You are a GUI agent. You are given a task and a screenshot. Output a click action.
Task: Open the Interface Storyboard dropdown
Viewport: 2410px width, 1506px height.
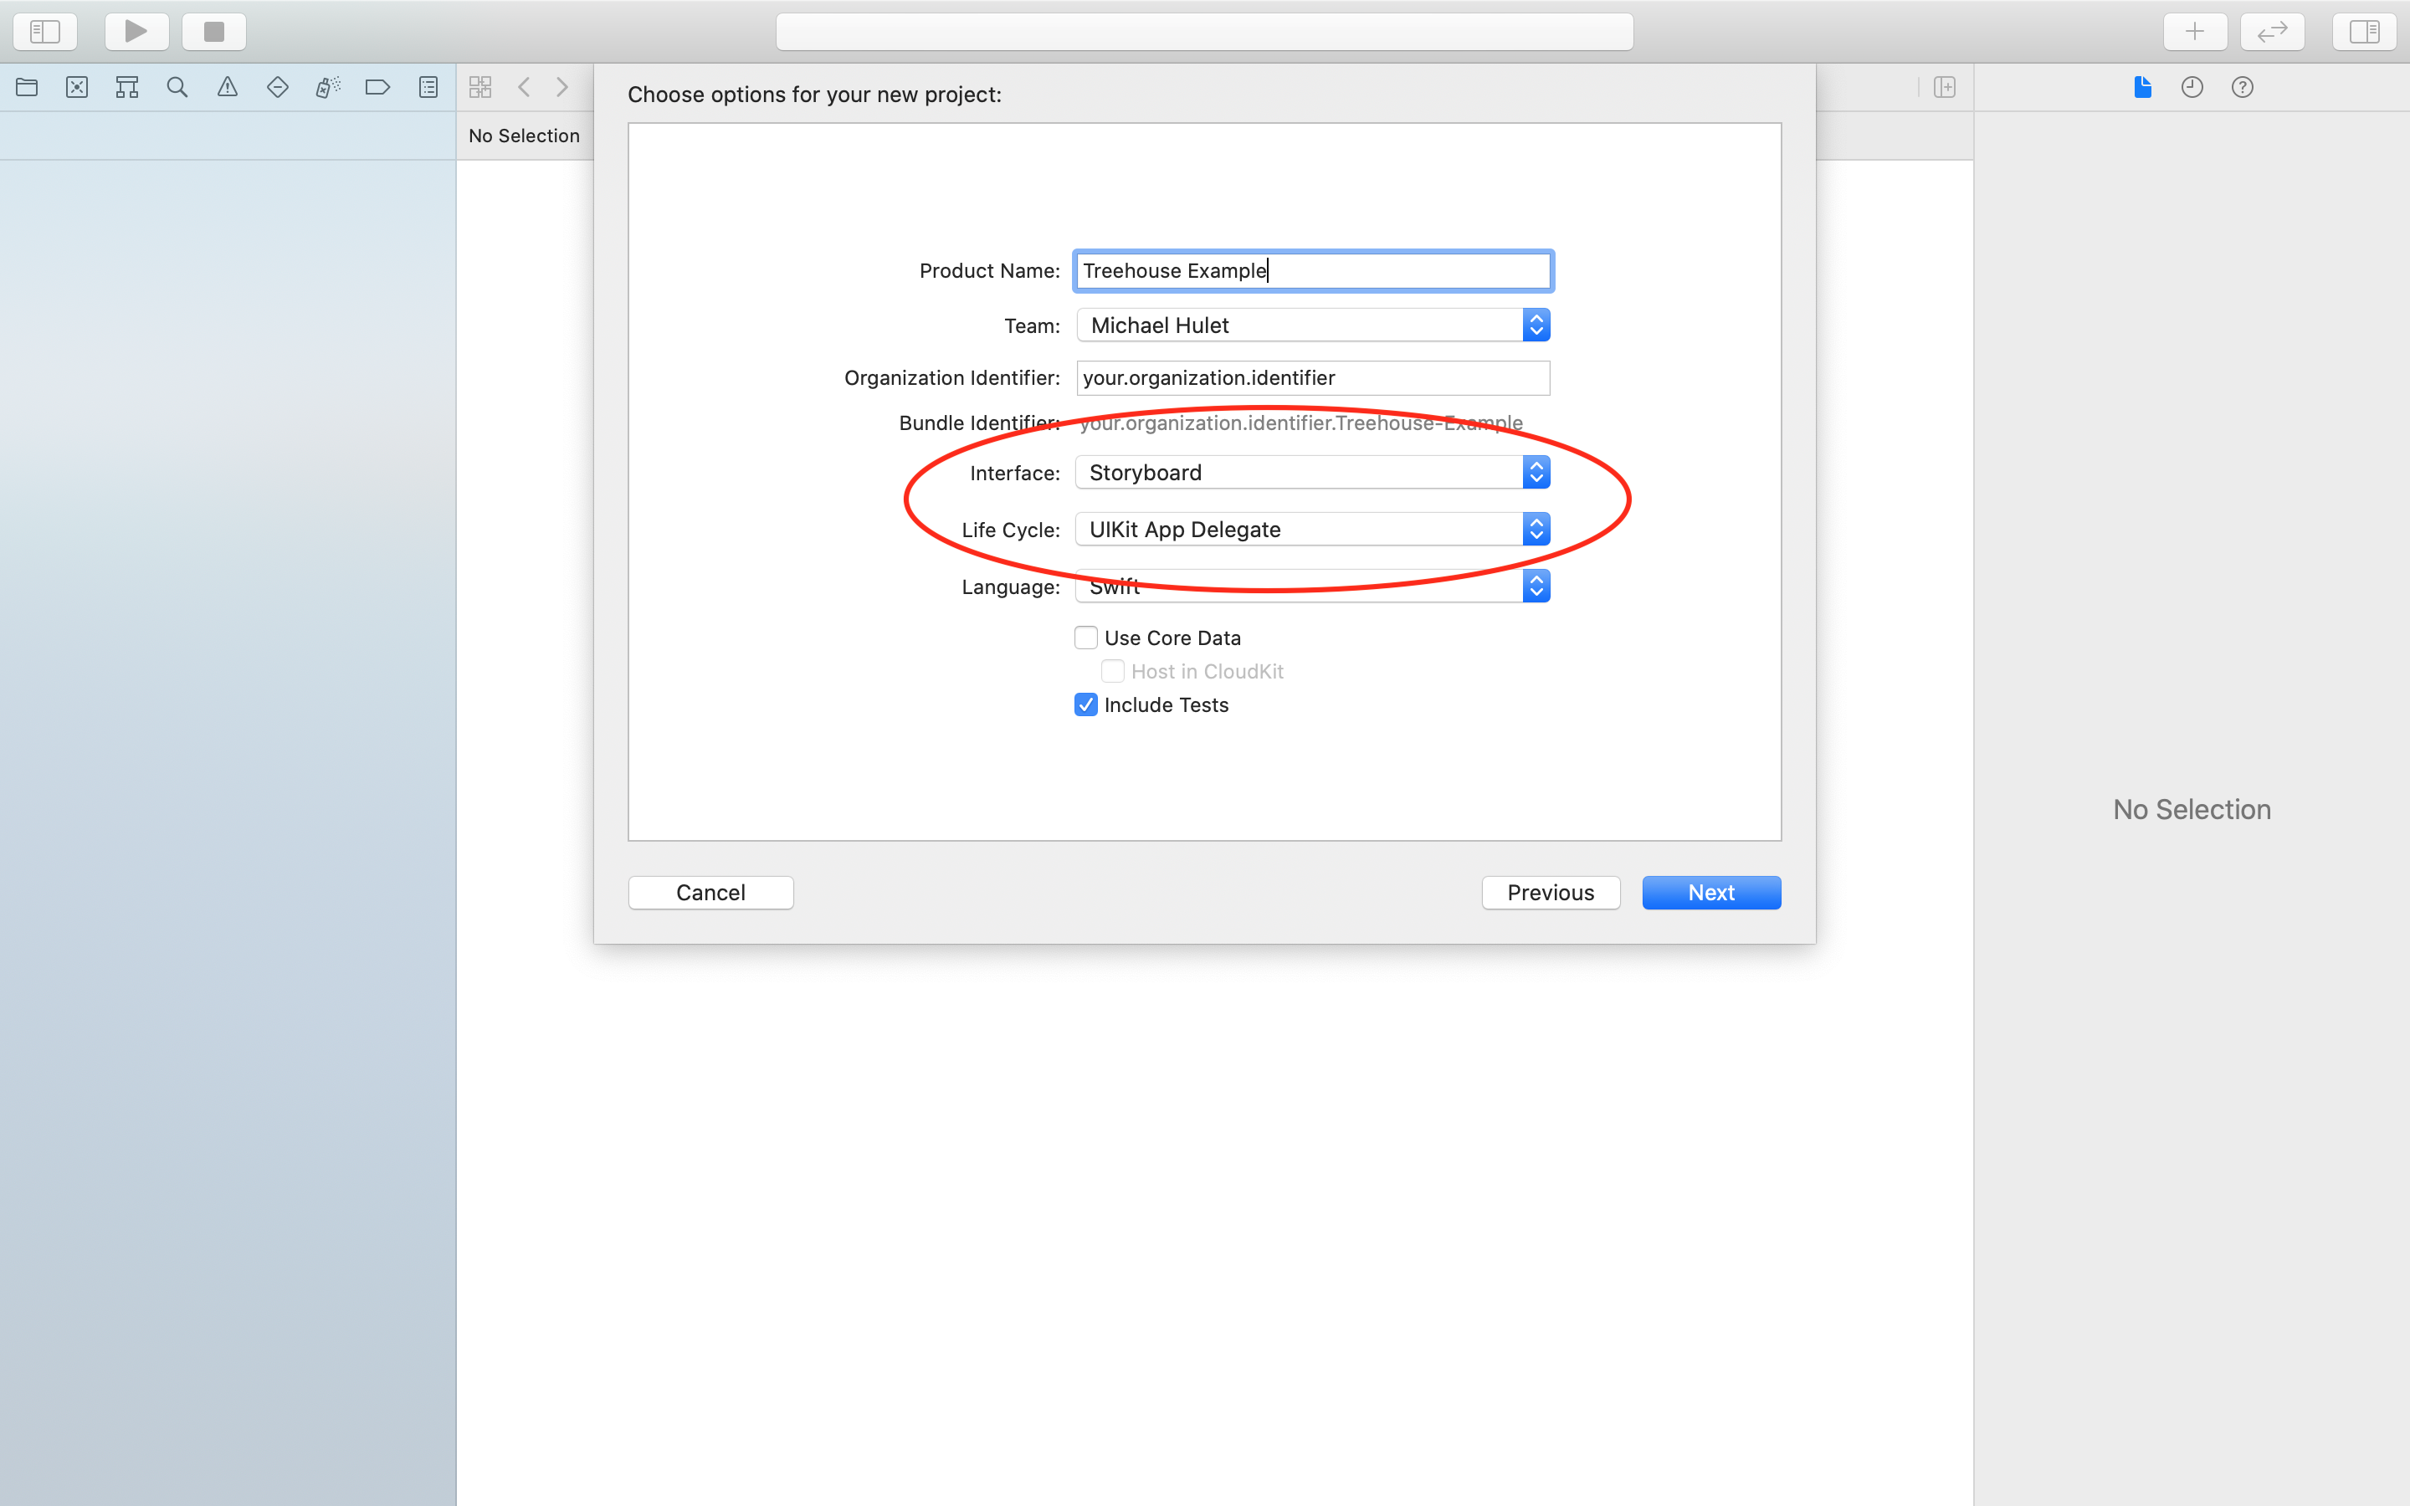click(x=1313, y=472)
